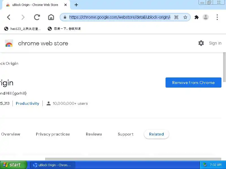
Task: Minimize the browser window
Action: point(202,2)
